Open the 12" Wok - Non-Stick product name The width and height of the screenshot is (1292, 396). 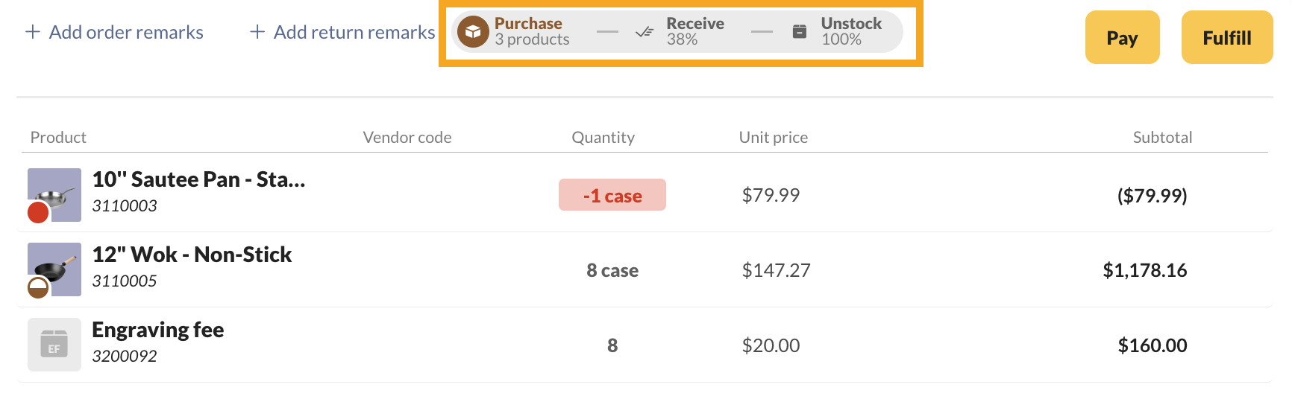click(x=192, y=255)
